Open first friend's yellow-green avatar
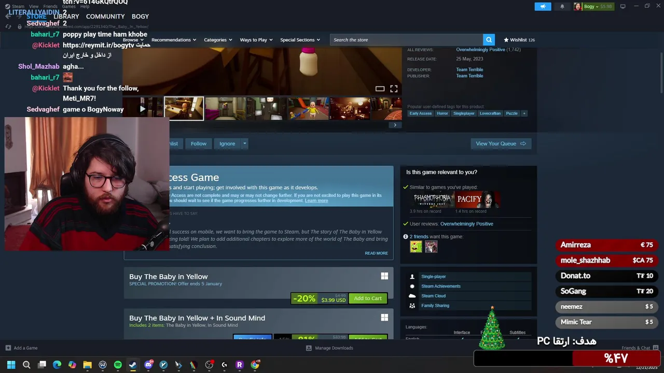The image size is (664, 373). tap(416, 247)
